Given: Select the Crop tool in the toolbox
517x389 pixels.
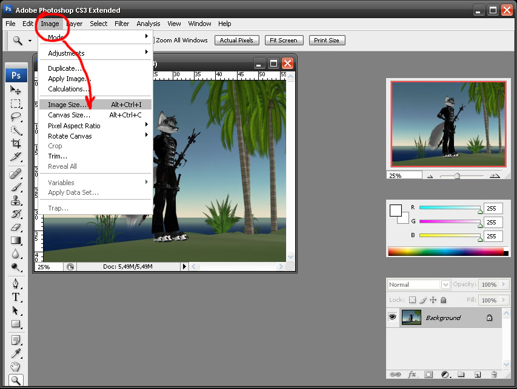Looking at the screenshot, I should click(16, 144).
